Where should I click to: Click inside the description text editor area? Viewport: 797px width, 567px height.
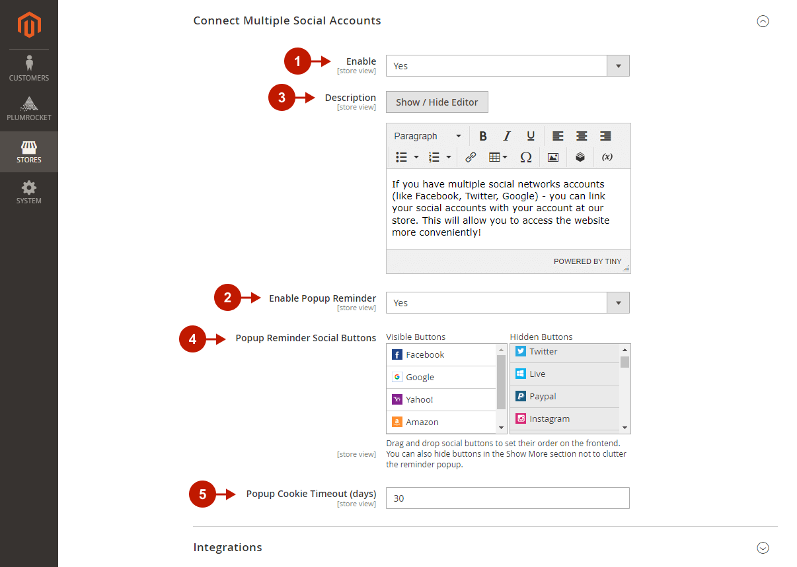click(x=508, y=209)
